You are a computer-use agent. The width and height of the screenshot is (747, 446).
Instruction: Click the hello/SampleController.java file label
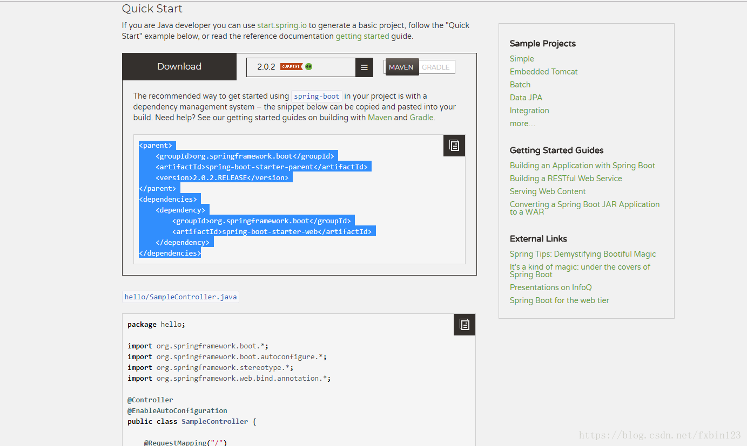click(180, 297)
